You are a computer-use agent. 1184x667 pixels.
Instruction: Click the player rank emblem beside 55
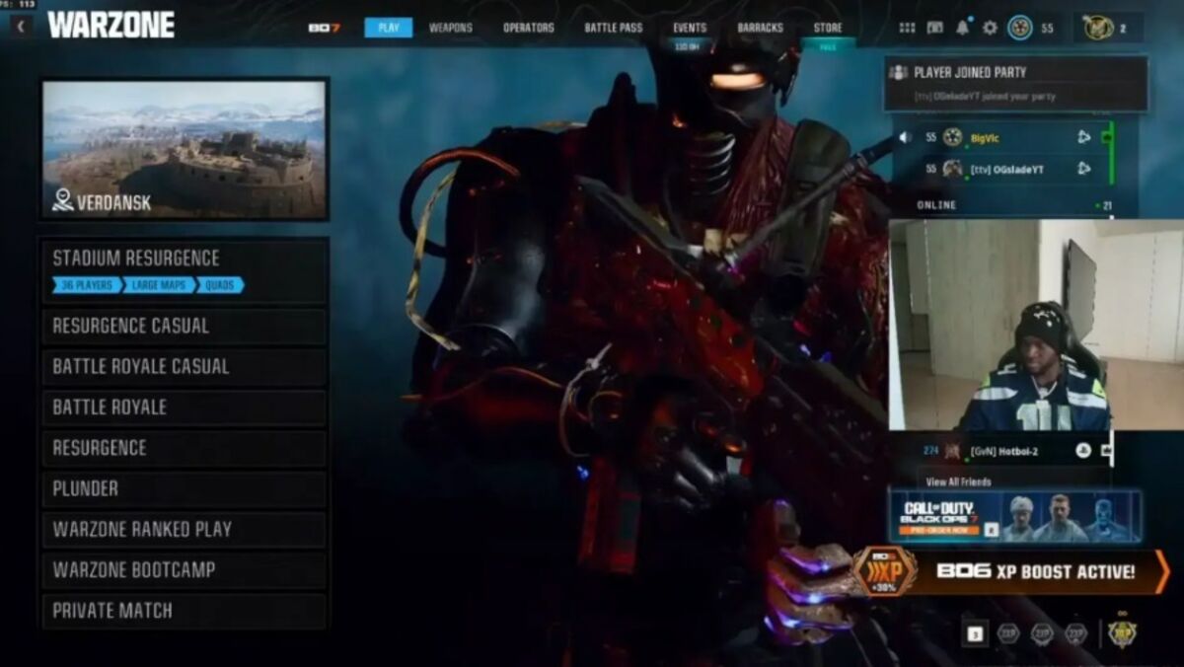[1020, 28]
